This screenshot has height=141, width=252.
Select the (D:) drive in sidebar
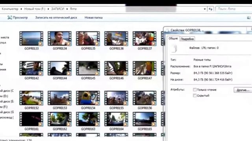4,96
